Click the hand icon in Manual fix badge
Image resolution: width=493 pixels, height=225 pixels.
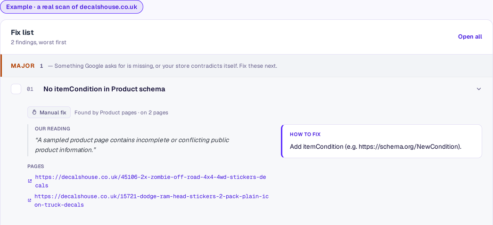pos(34,112)
